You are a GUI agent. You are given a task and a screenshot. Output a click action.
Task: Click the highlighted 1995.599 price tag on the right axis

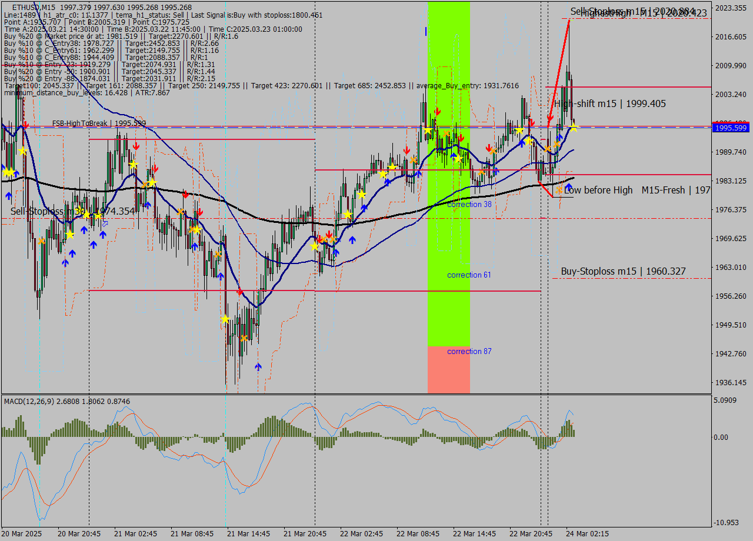tap(729, 128)
